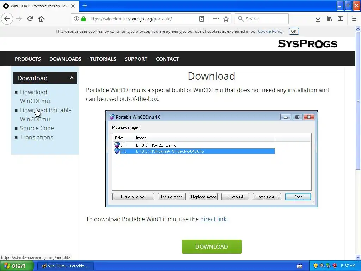Toggle reader view icon in address bar
The height and width of the screenshot is (271, 361).
click(x=201, y=19)
